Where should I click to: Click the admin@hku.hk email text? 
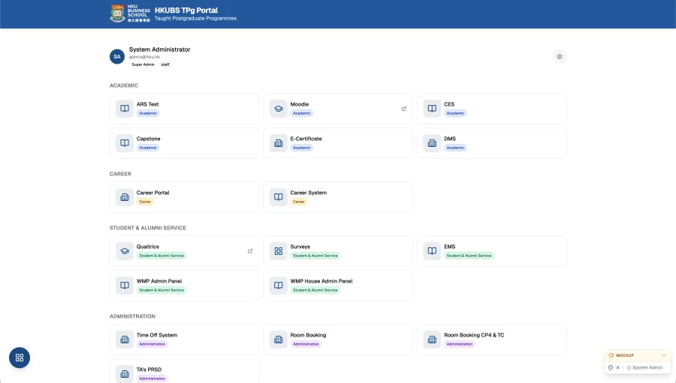pos(144,57)
